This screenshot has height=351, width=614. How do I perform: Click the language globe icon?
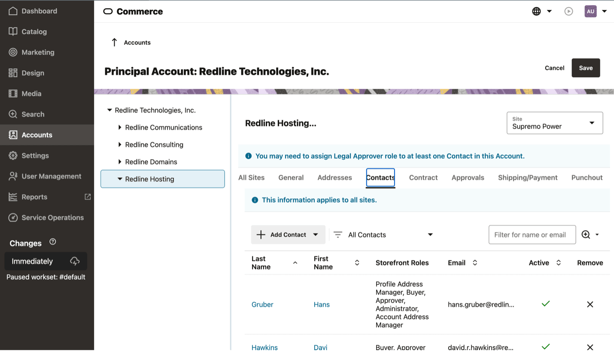(x=536, y=11)
